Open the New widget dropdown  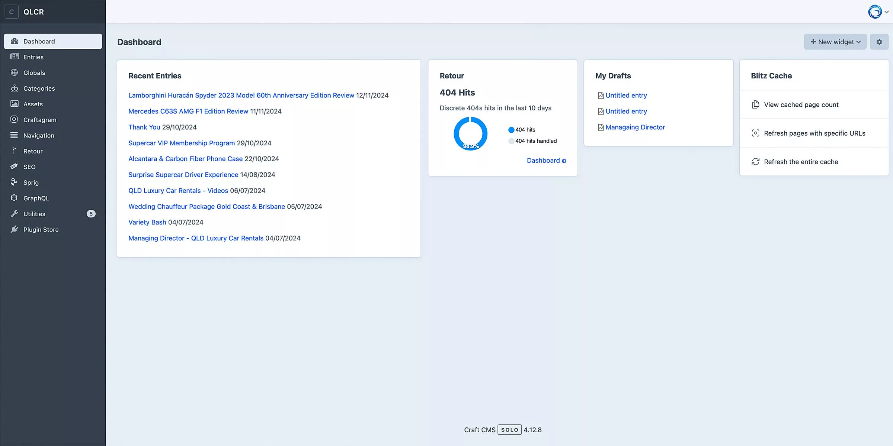point(835,42)
